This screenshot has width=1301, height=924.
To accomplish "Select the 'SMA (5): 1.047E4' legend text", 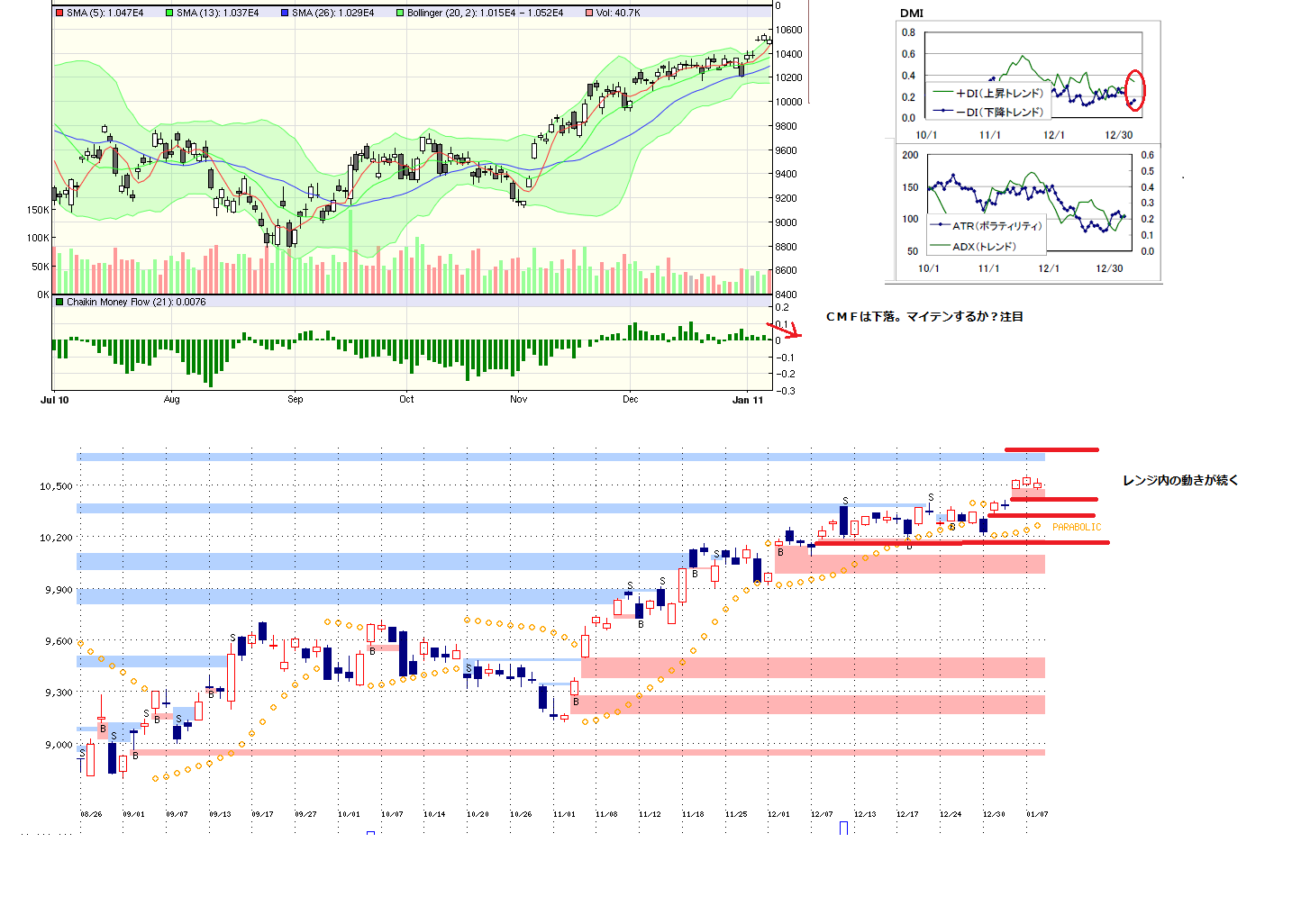I will (x=105, y=14).
